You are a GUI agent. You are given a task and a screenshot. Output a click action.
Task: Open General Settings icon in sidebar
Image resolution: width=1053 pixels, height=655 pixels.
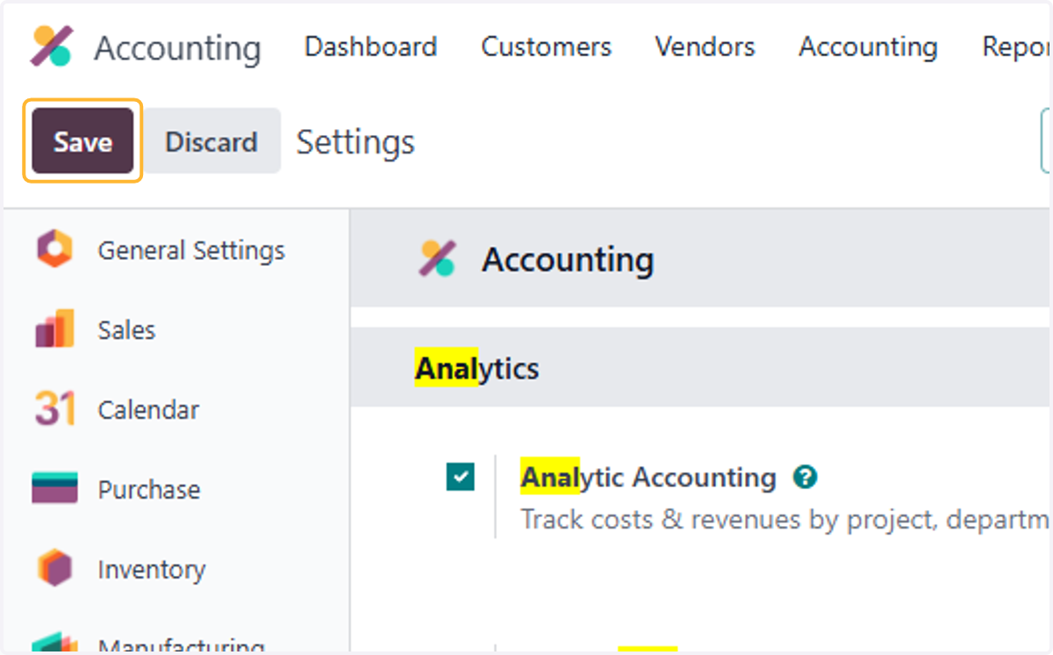click(54, 250)
